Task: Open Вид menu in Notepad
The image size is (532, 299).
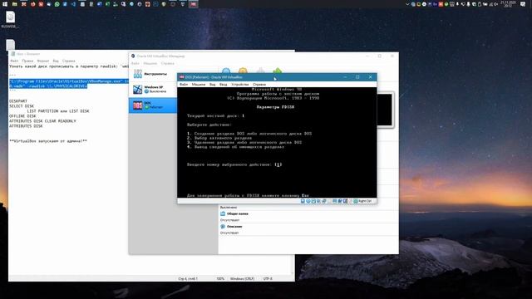Action: click(x=56, y=61)
